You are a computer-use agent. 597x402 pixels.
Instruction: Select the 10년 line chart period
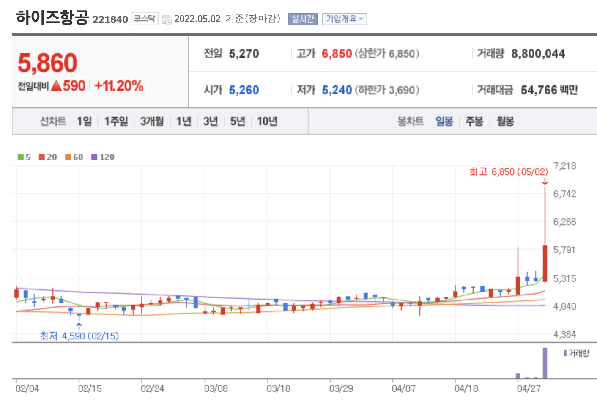(267, 121)
